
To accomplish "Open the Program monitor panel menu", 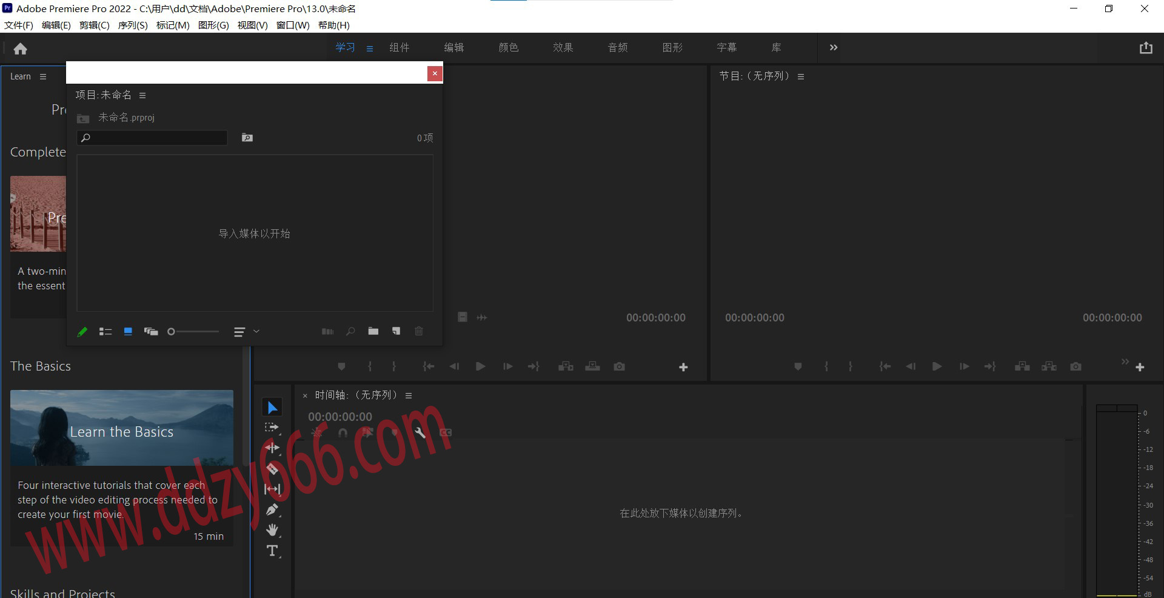I will point(801,76).
